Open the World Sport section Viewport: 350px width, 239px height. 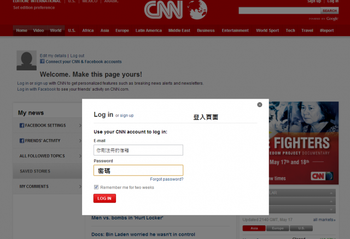[267, 31]
